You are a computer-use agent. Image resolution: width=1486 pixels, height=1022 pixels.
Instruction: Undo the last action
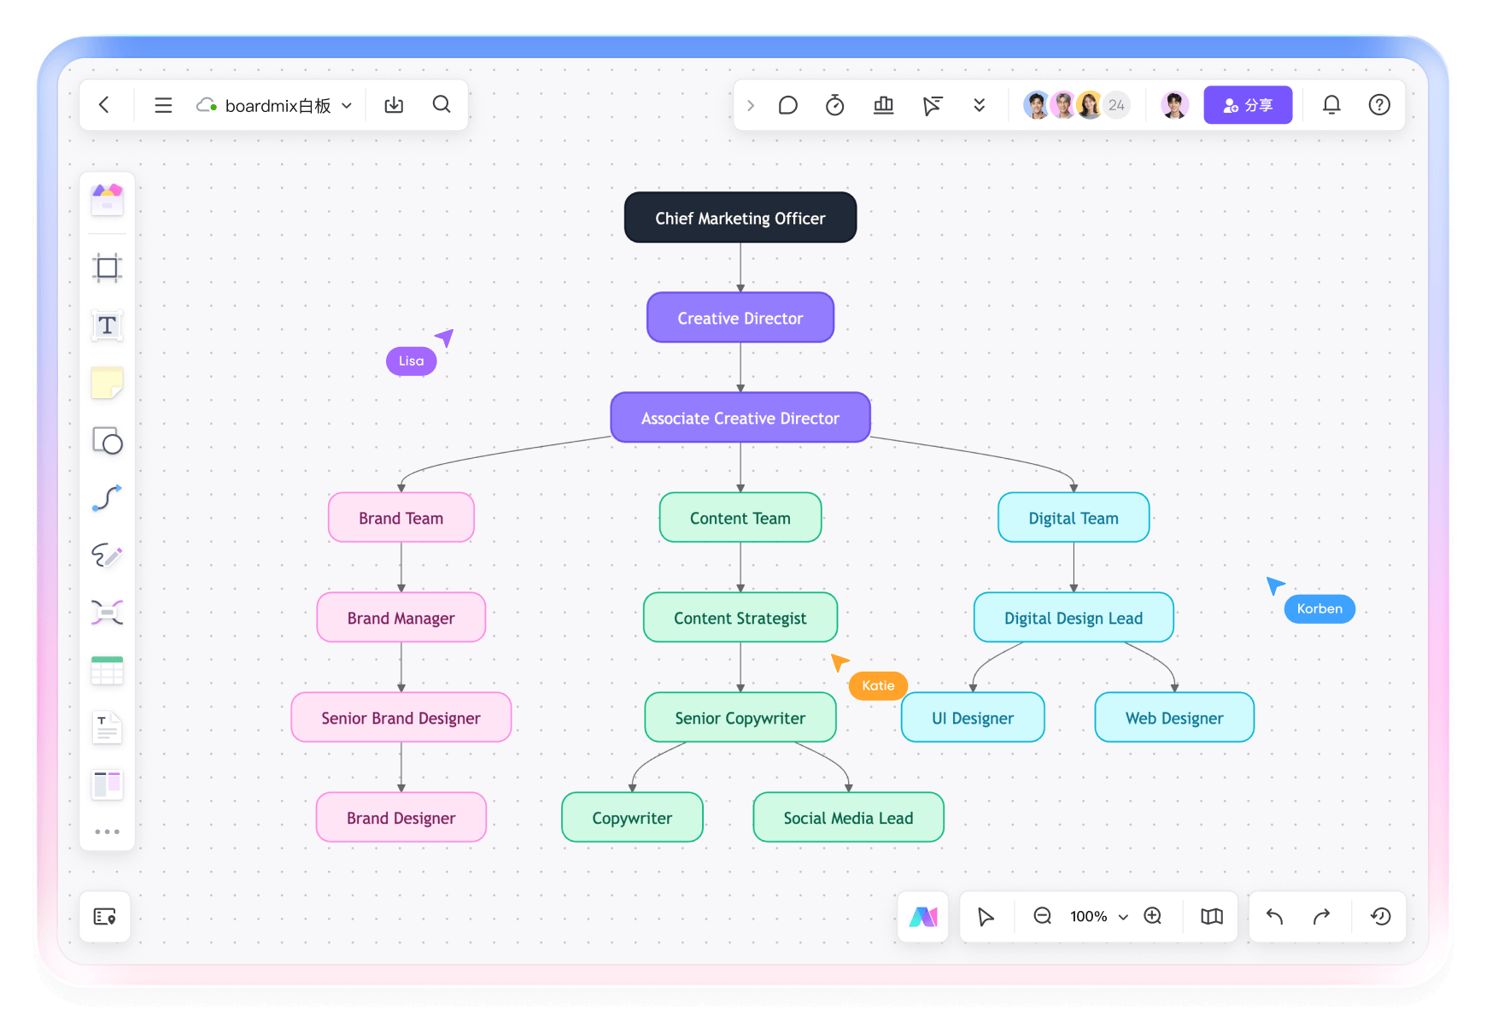click(x=1274, y=916)
